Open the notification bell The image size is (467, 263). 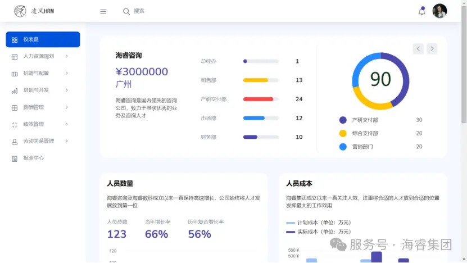pyautogui.click(x=422, y=11)
